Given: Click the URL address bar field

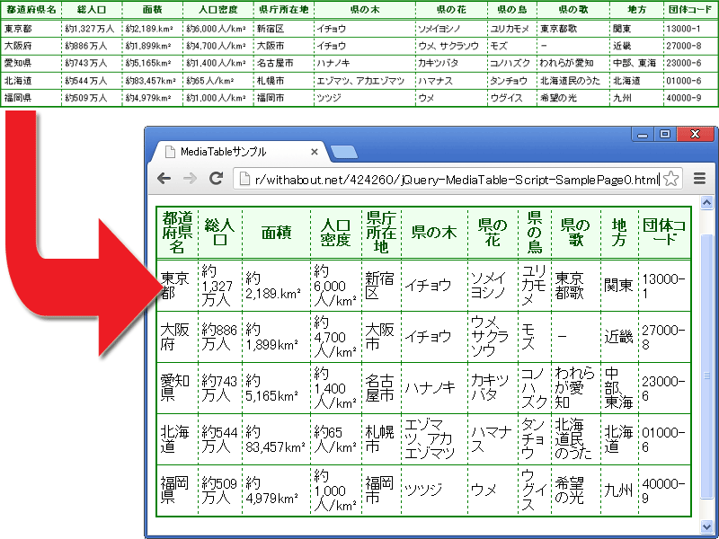Looking at the screenshot, I should click(449, 179).
